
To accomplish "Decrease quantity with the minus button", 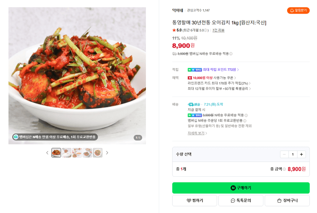I will [x=284, y=154].
